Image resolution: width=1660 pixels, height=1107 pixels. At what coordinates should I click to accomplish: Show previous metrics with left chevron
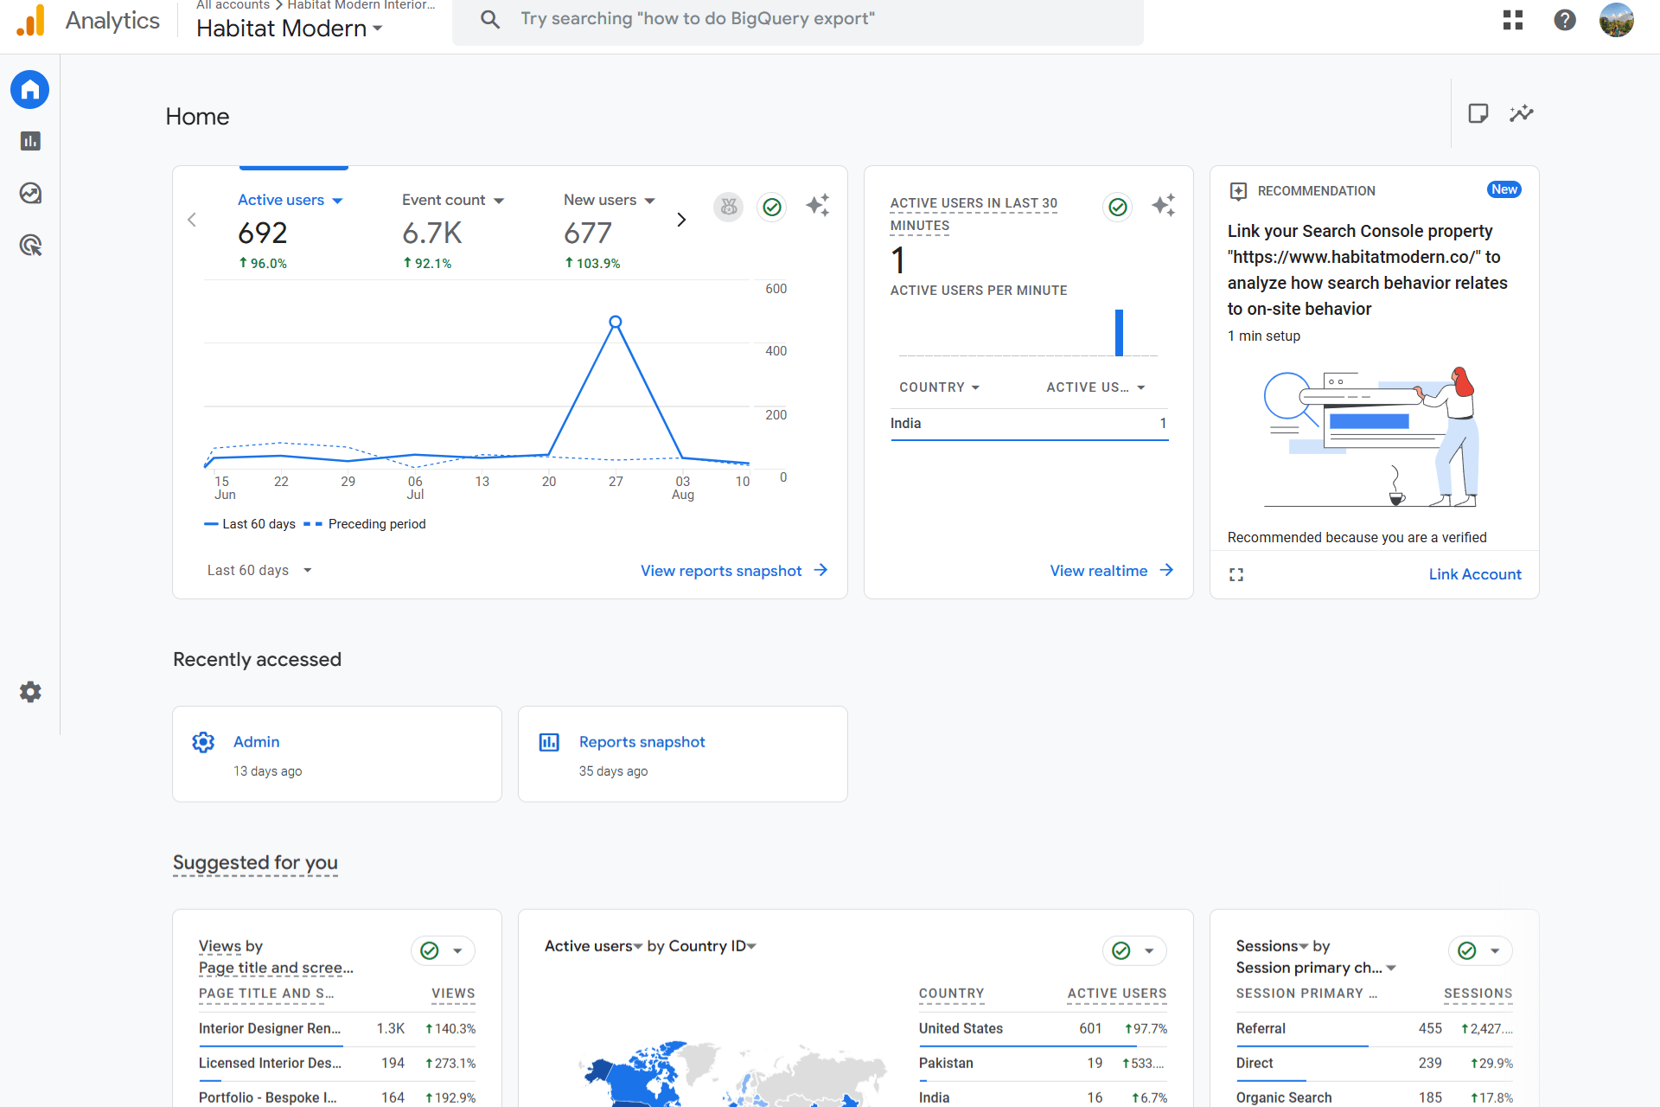pyautogui.click(x=192, y=220)
